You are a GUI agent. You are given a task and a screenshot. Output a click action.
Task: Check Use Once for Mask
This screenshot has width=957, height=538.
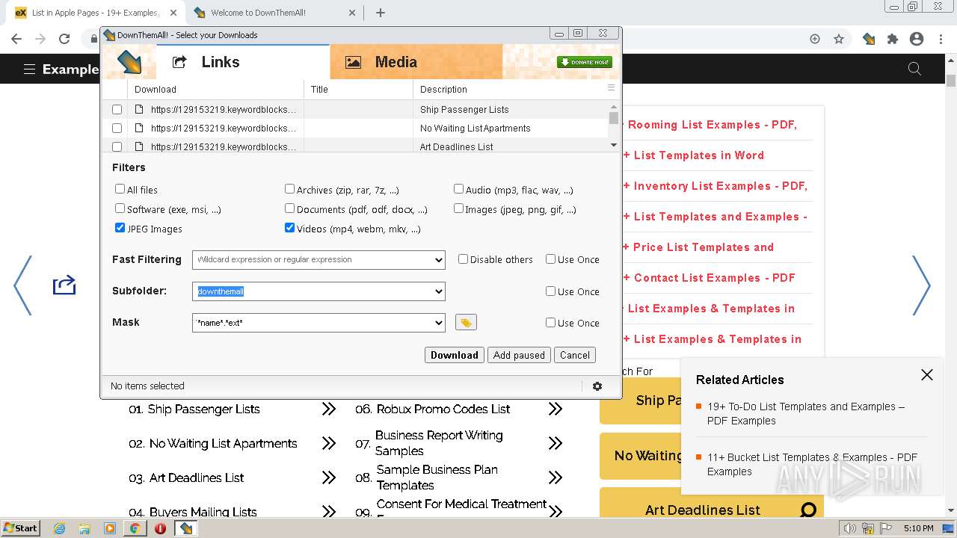pyautogui.click(x=550, y=322)
